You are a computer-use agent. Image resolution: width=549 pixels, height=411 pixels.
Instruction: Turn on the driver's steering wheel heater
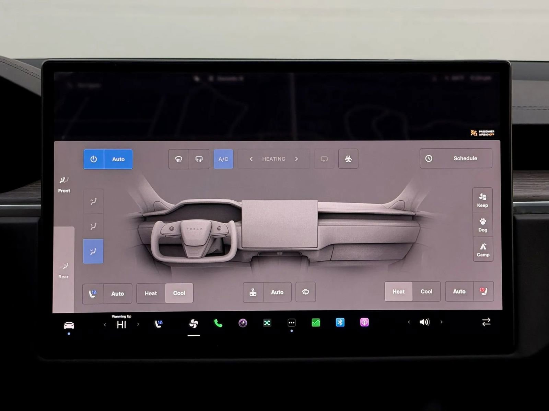(306, 292)
